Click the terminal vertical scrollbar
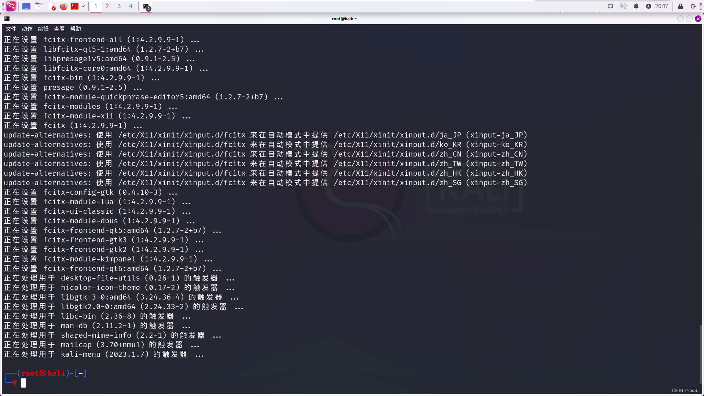This screenshot has height=396, width=704. coord(700,354)
